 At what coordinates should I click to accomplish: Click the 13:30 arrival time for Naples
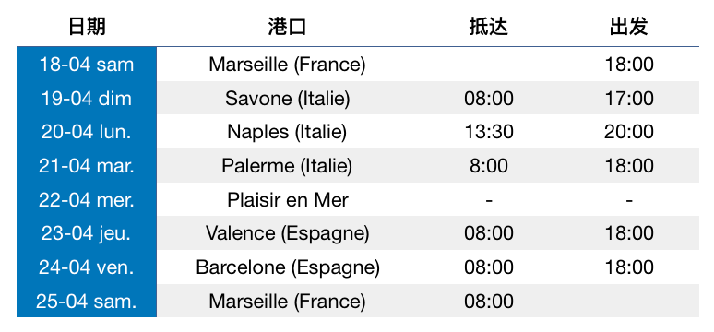coord(489,132)
